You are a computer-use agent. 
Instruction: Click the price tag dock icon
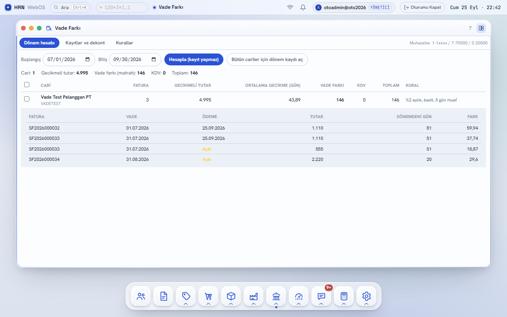[x=186, y=295]
